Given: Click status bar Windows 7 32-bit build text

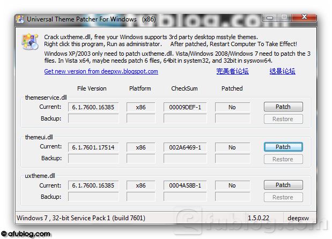Looking at the screenshot, I should pos(81,218).
